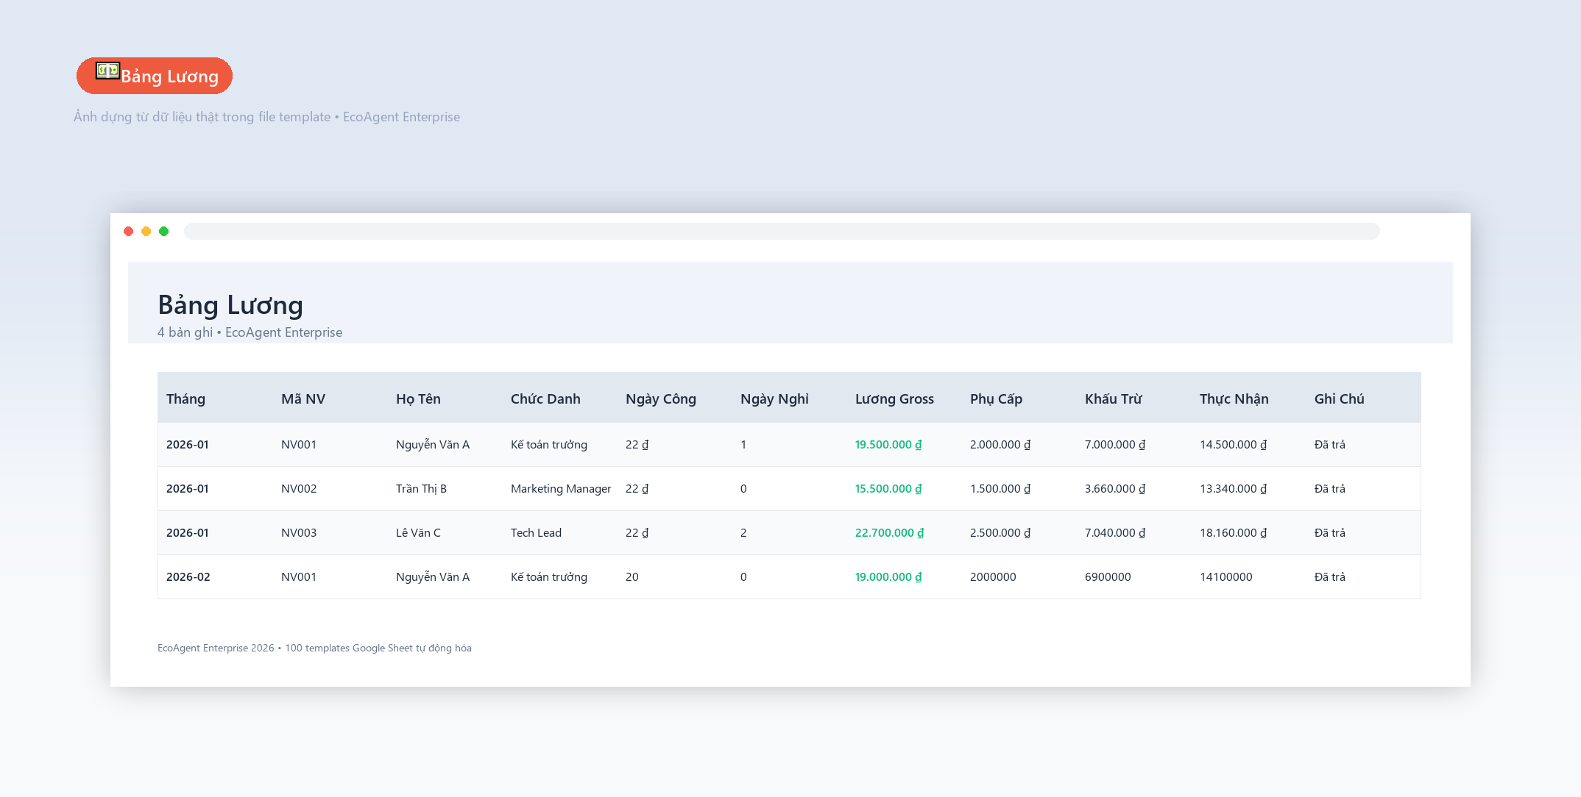
Task: Select employee code NV002
Action: [x=299, y=489]
